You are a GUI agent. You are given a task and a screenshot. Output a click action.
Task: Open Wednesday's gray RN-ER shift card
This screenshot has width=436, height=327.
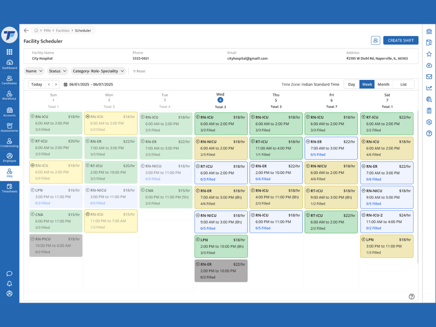(221, 271)
